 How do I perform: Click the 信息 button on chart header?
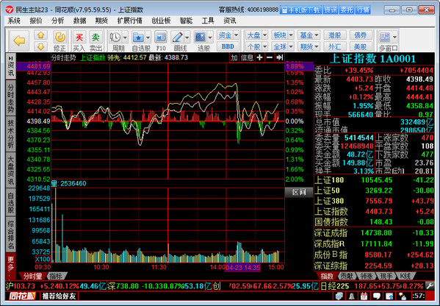pyautogui.click(x=248, y=57)
